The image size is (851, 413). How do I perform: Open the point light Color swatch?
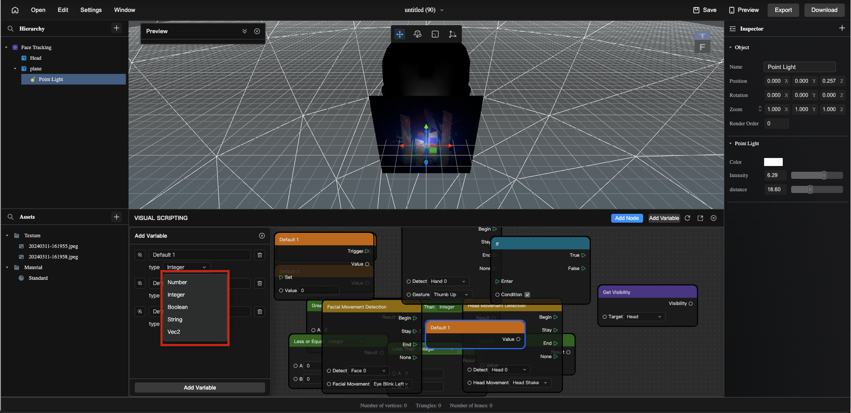(773, 162)
